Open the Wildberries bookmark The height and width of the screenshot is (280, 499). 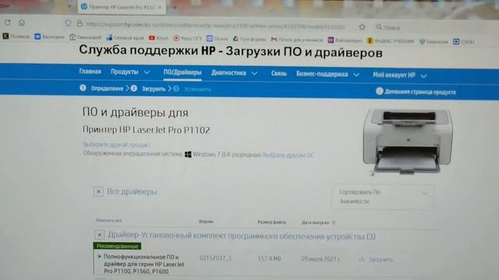pos(345,40)
